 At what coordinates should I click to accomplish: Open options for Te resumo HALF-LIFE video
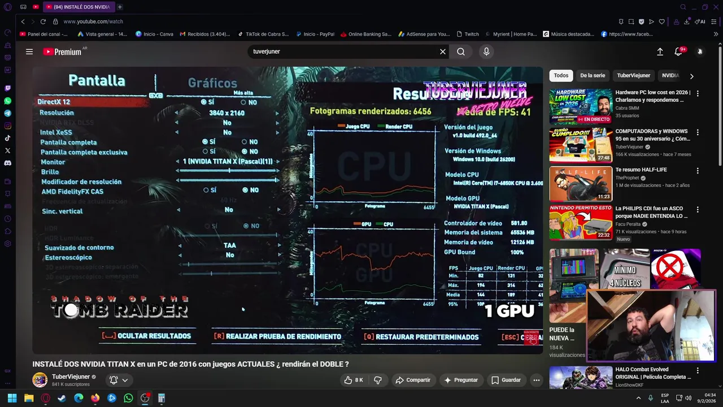tap(698, 171)
